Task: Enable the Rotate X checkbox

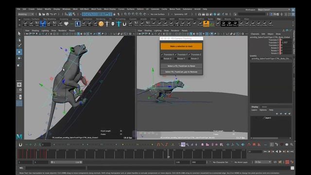Action: click(162, 59)
